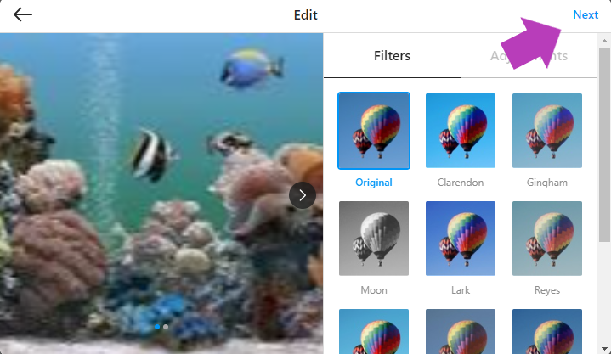Click the Next link
Screen dimensions: 611x354
click(586, 14)
